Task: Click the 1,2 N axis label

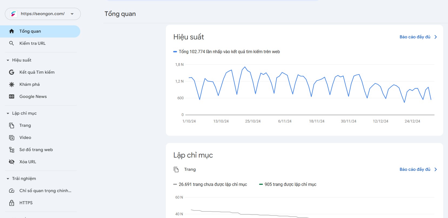Action: point(179,81)
